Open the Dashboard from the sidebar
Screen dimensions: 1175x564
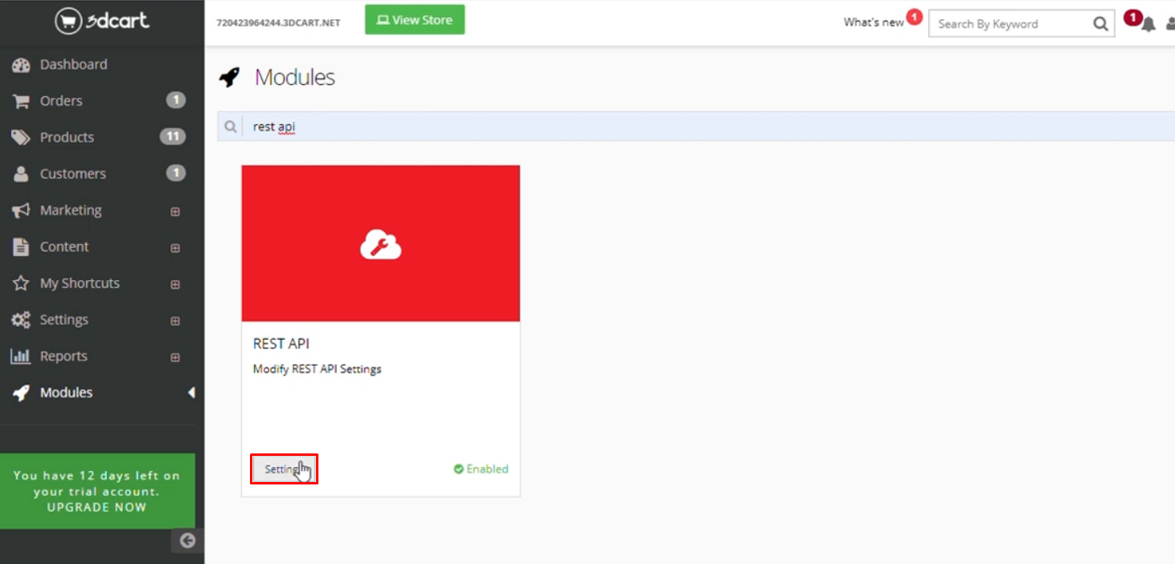[74, 64]
